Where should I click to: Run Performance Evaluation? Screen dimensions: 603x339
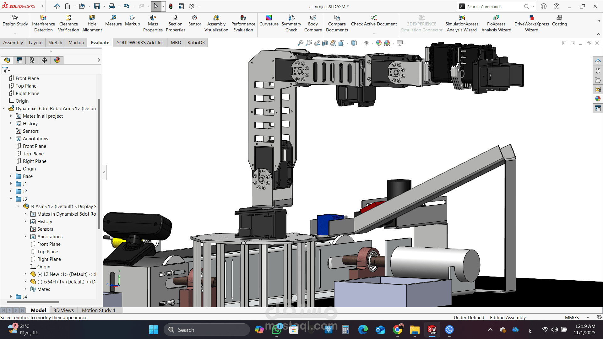(243, 24)
